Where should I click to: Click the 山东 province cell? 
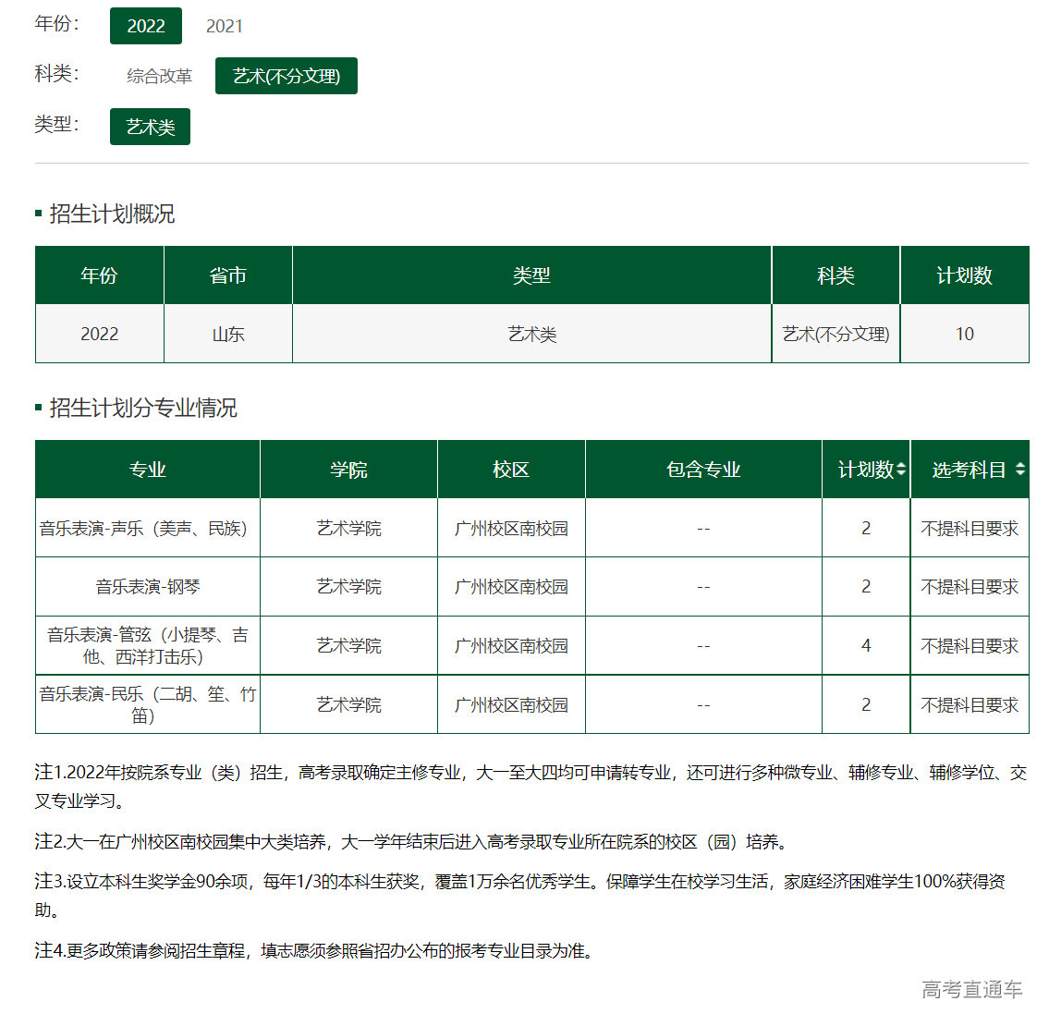[227, 334]
